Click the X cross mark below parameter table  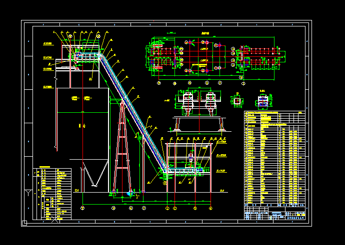tap(55, 219)
